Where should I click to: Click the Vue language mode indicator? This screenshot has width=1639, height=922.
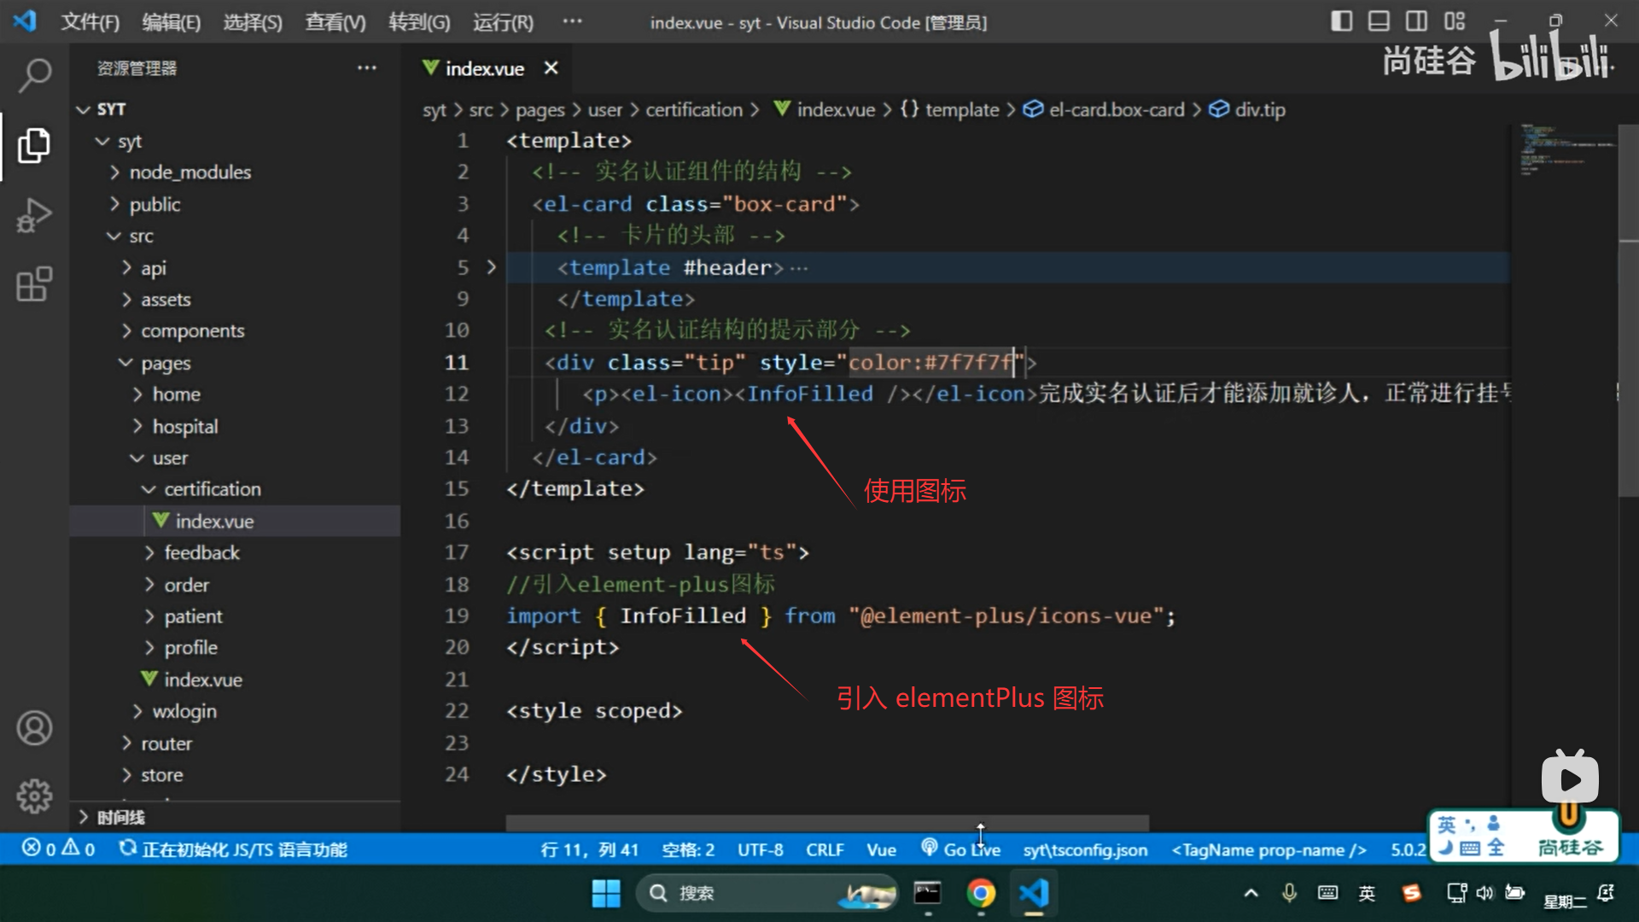point(881,849)
